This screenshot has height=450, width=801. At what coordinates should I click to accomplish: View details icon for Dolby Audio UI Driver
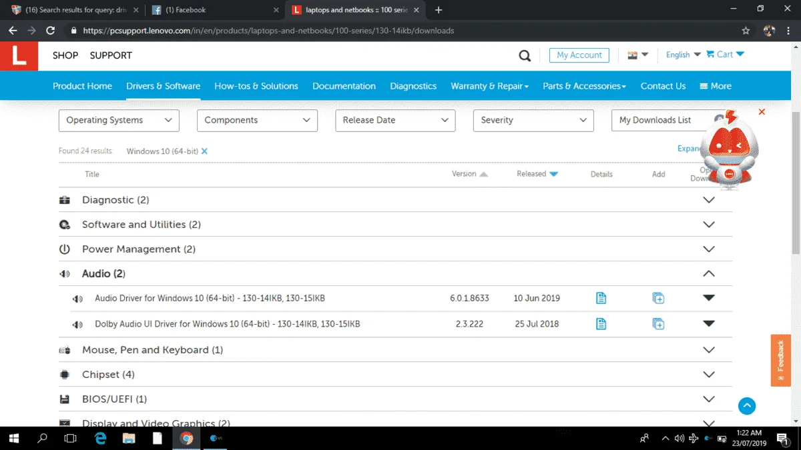(x=601, y=324)
